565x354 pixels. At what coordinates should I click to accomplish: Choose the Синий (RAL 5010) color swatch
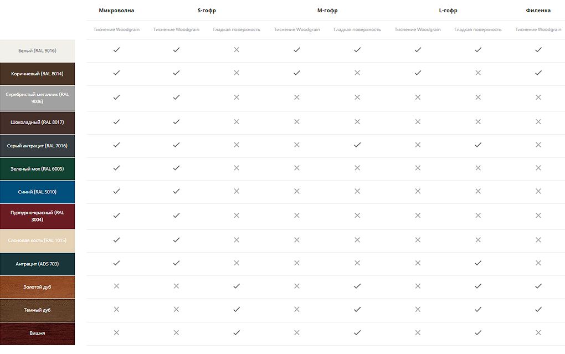(x=37, y=192)
